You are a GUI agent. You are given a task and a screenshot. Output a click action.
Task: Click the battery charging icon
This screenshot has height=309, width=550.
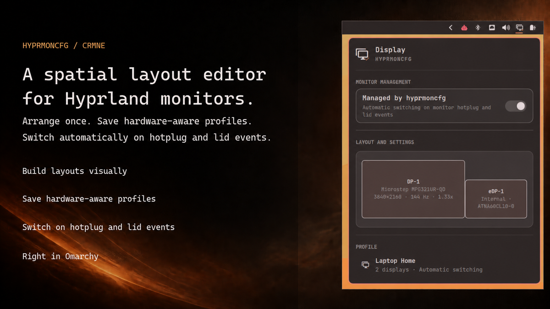[533, 27]
